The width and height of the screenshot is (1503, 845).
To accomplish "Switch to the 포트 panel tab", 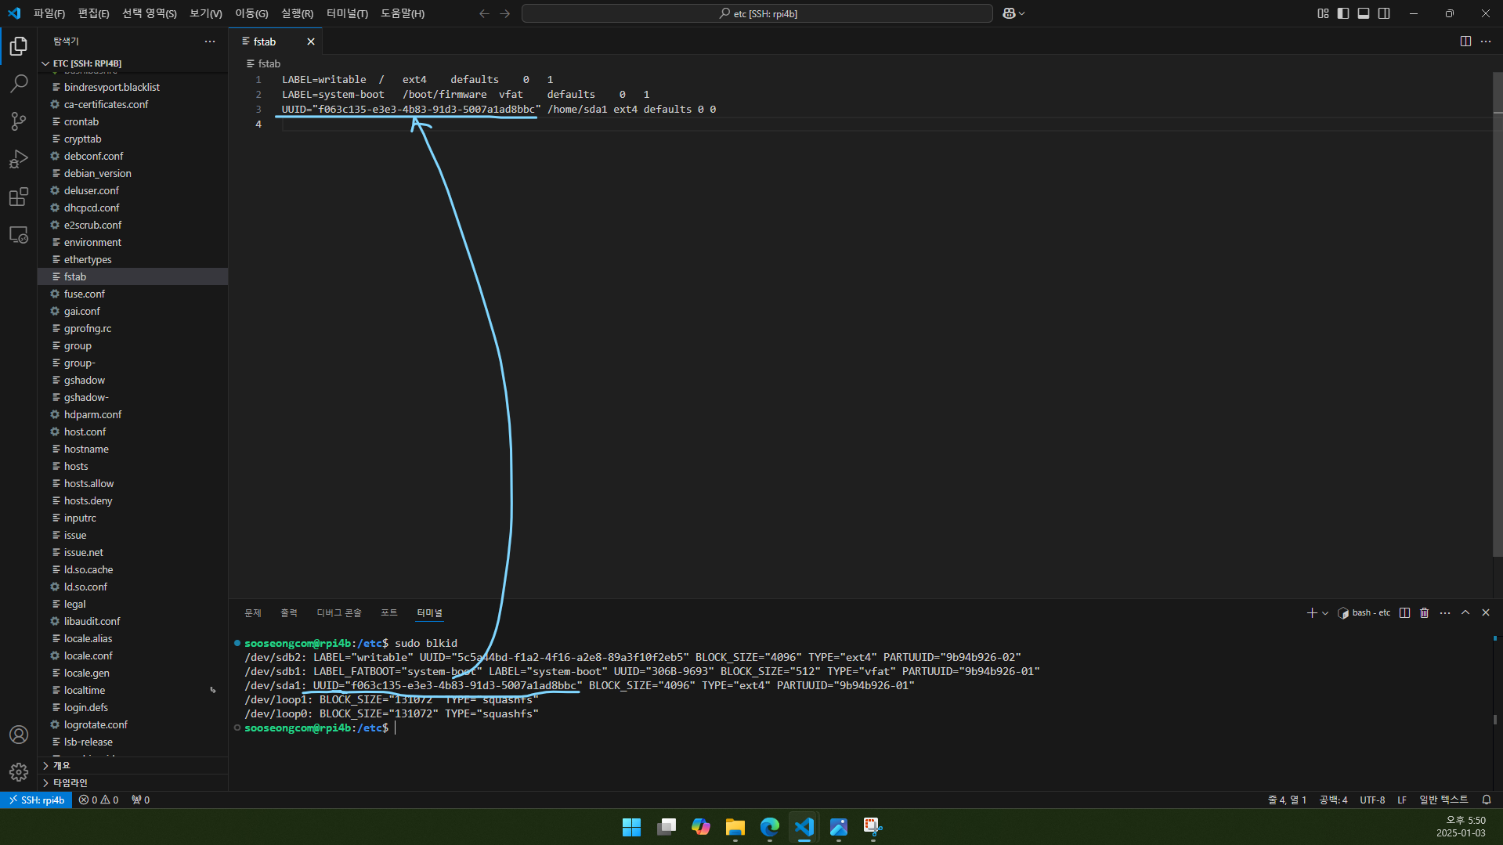I will (x=389, y=613).
